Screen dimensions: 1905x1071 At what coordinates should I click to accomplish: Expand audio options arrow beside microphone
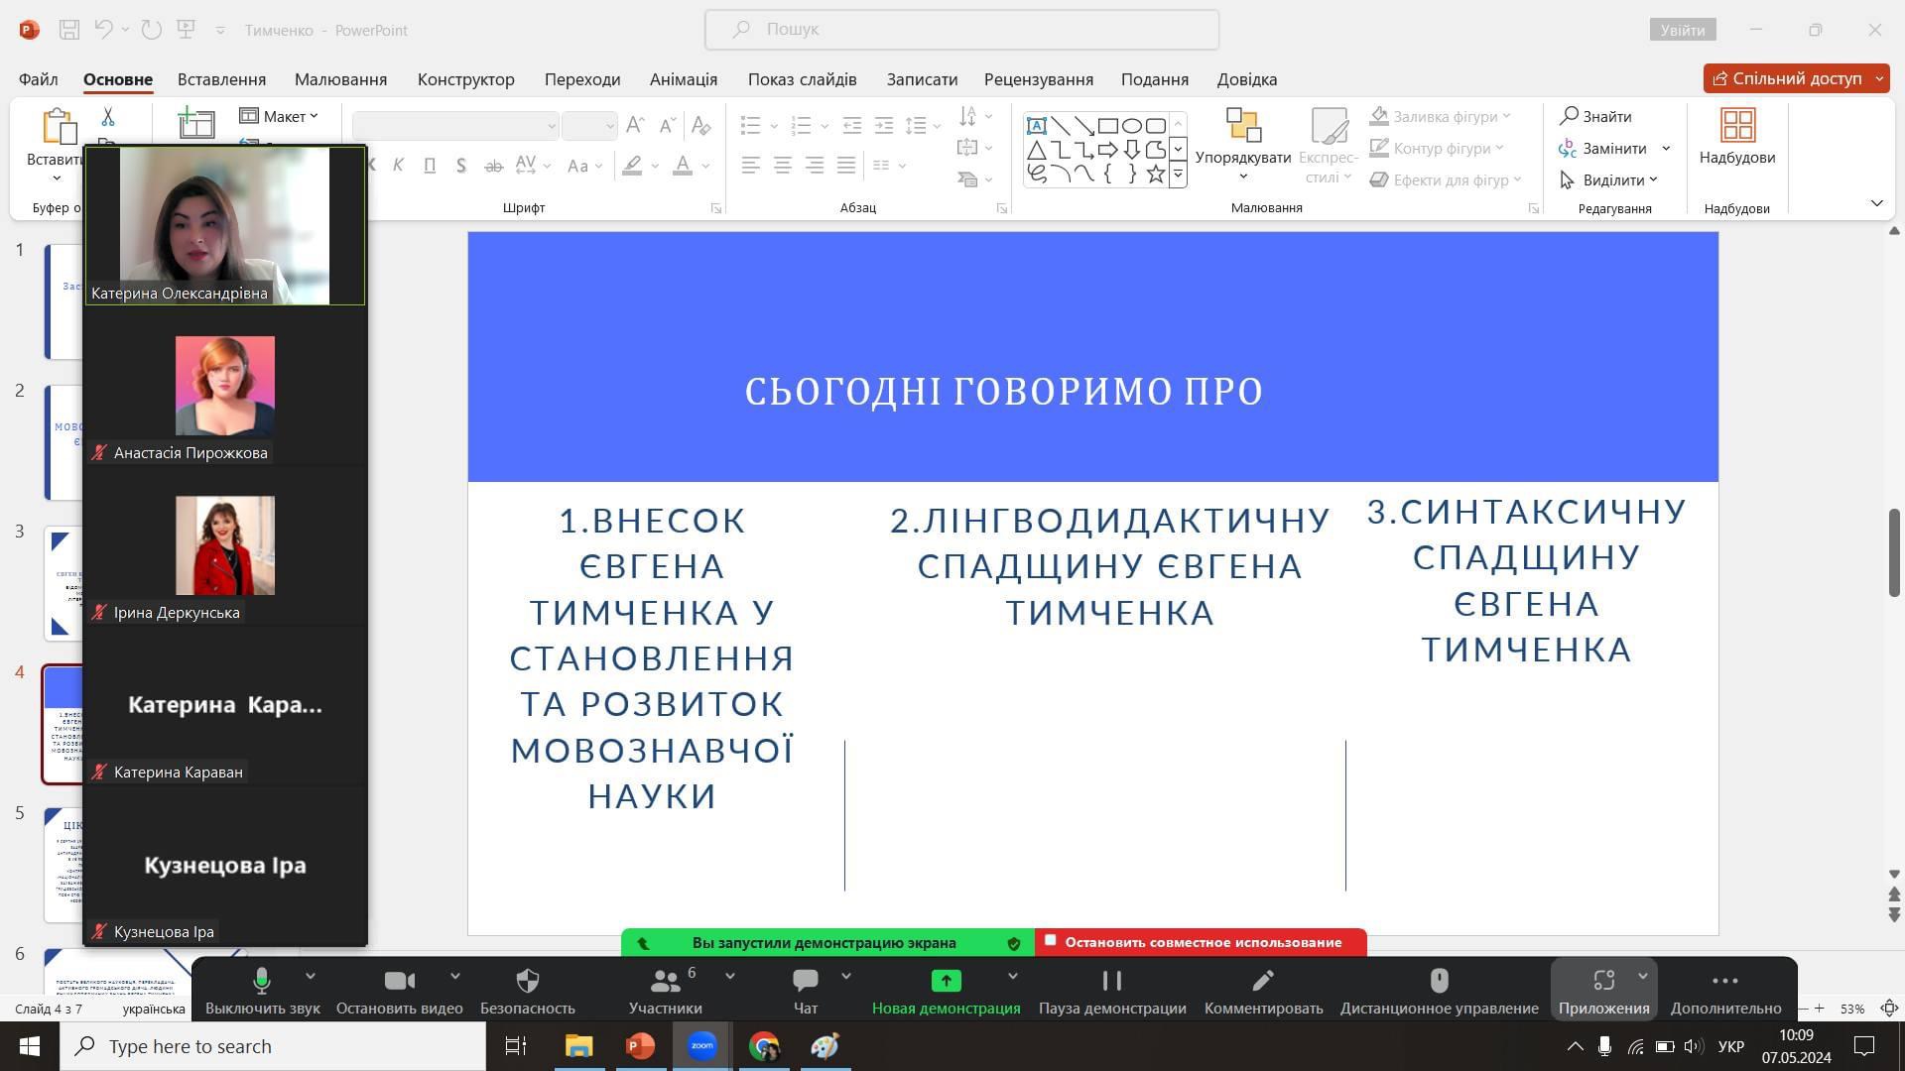tap(311, 977)
